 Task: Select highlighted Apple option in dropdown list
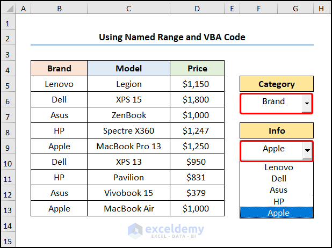coord(277,213)
